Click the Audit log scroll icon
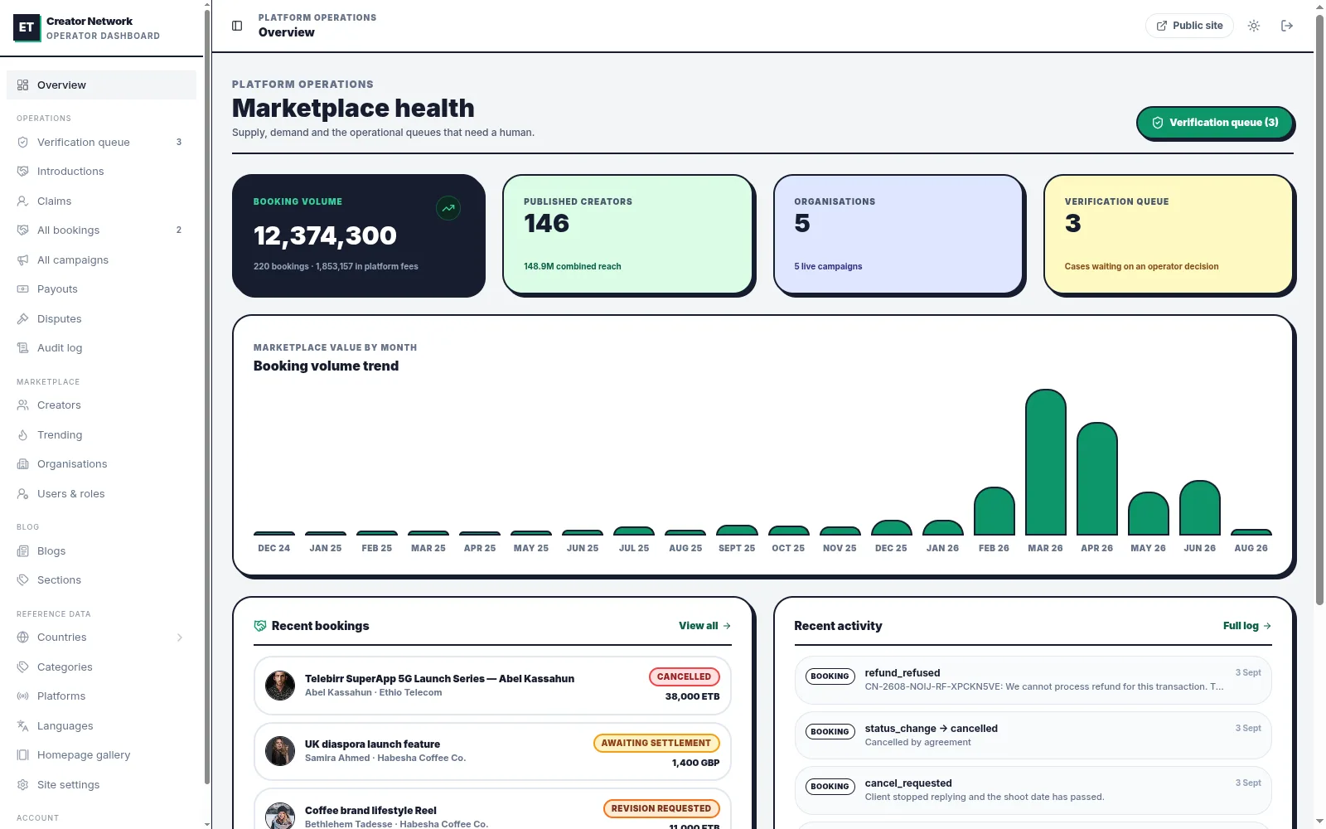The image size is (1326, 829). tap(23, 347)
